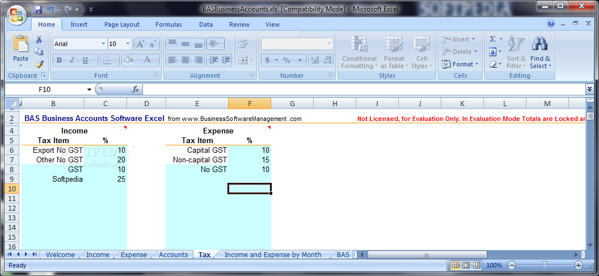Click the Office button orb

[x=16, y=15]
